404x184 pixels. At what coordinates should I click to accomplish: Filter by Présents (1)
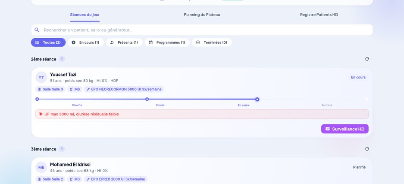click(x=124, y=42)
